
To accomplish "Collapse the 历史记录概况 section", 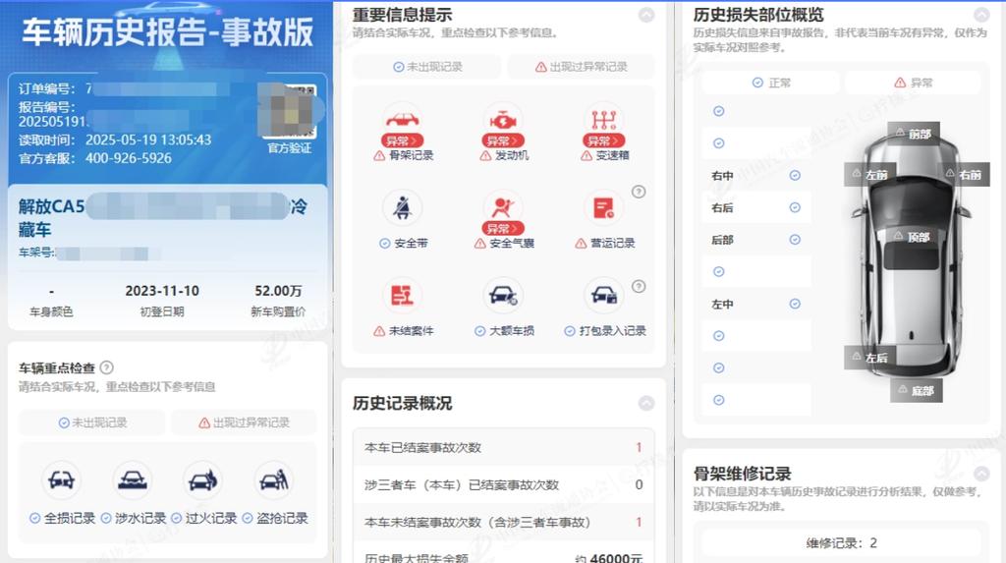I will [x=646, y=403].
